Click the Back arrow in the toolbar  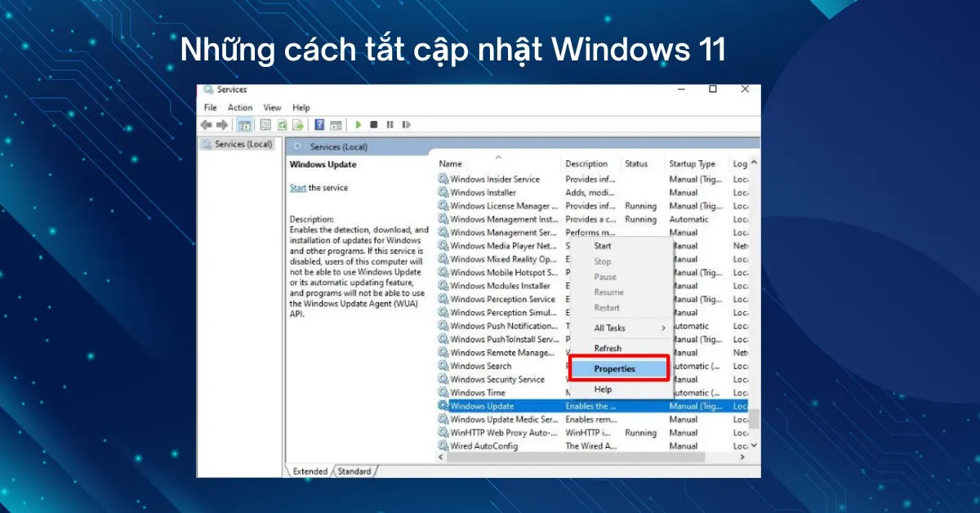point(206,125)
